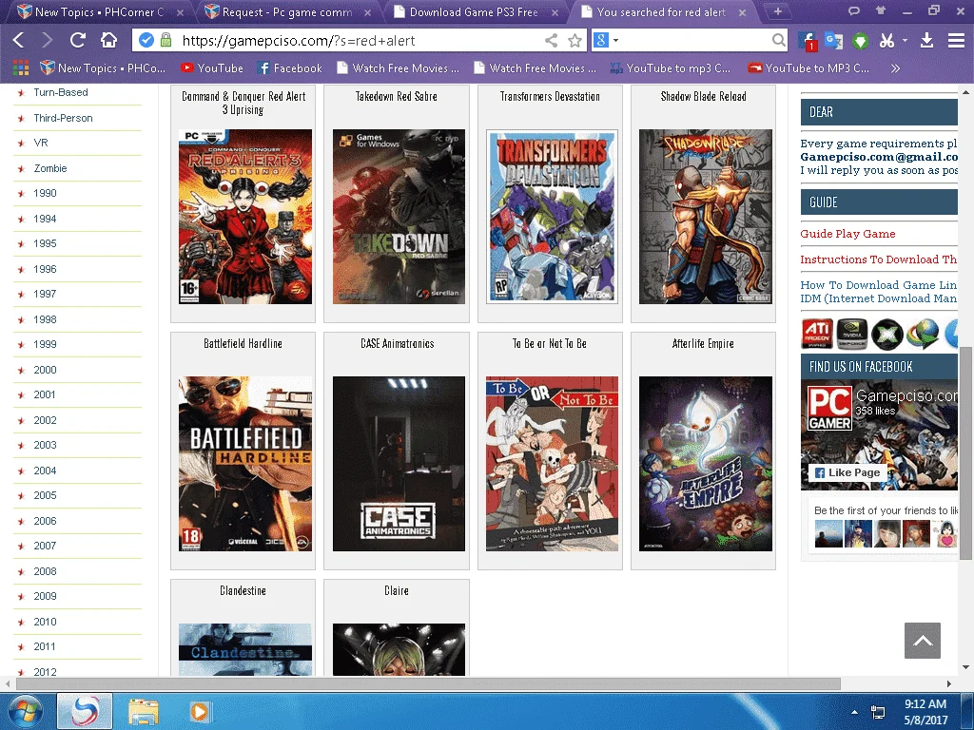Viewport: 974px width, 730px height.
Task: Open the Facebook bookmark
Action: click(289, 68)
